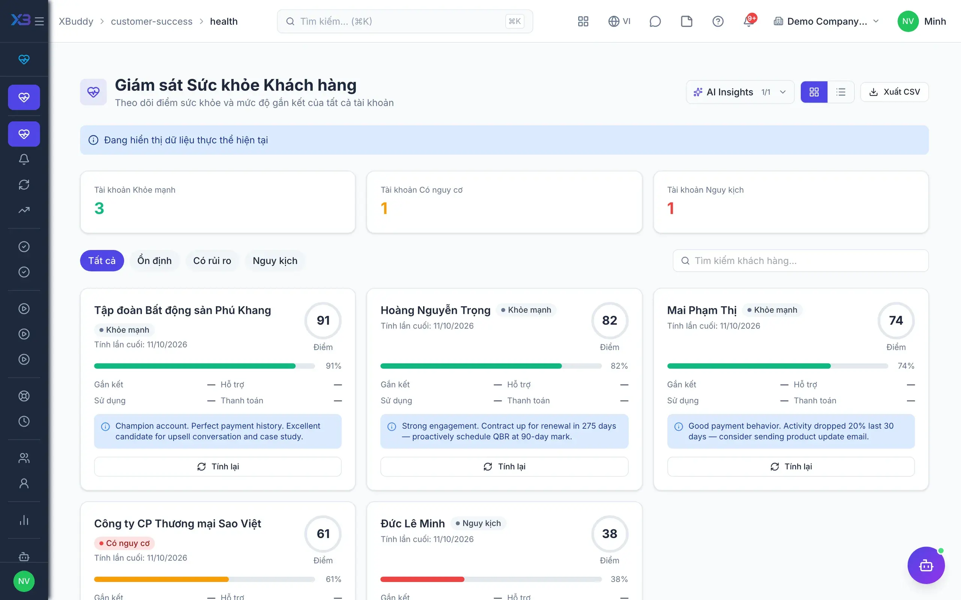Toggle the hamburger sidebar menu
This screenshot has width=961, height=600.
pyautogui.click(x=39, y=21)
